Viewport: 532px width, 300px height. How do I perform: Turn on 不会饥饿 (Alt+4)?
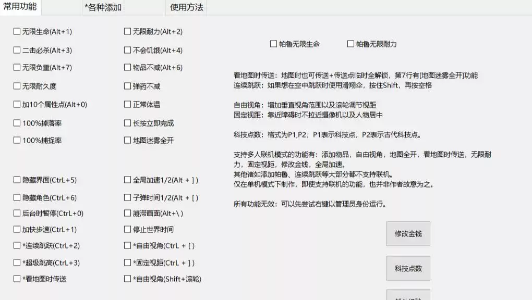(128, 51)
